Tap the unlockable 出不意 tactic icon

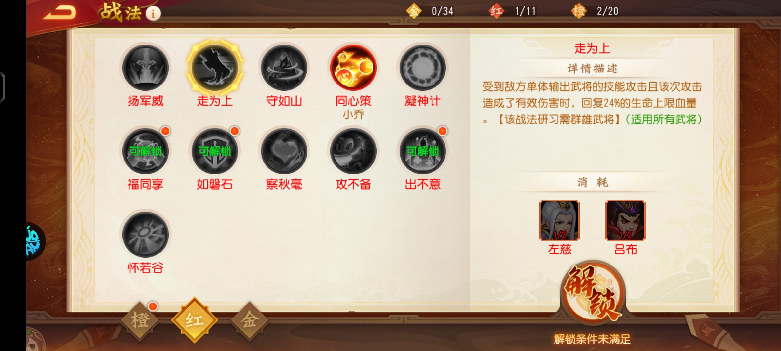tap(423, 151)
